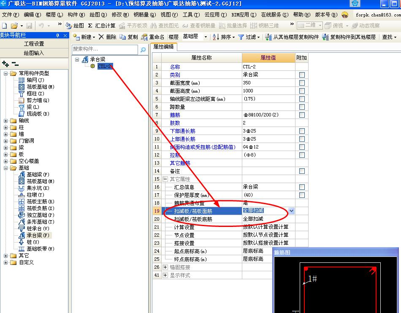This screenshot has width=401, height=313.
Task: Toggle 附加 checkbox for 箍筋 row
Action: (302, 115)
